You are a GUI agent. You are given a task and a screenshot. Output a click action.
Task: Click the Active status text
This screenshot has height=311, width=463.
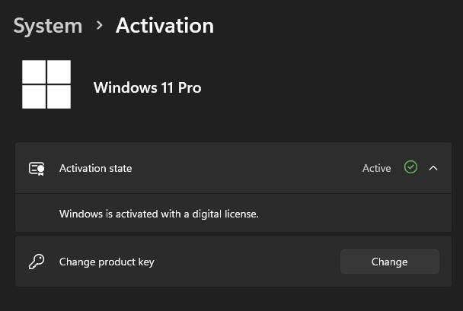pyautogui.click(x=376, y=168)
